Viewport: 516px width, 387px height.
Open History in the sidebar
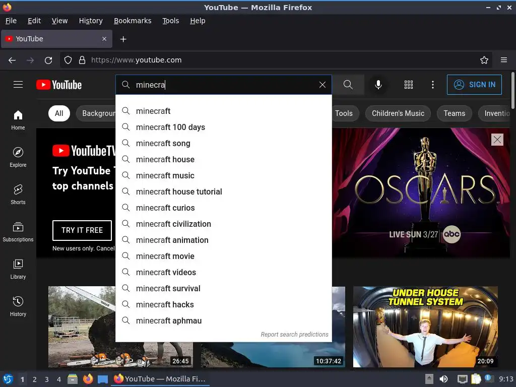[x=18, y=306]
